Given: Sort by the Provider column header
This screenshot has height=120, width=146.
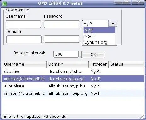Looking at the screenshot, I should coord(98,64).
